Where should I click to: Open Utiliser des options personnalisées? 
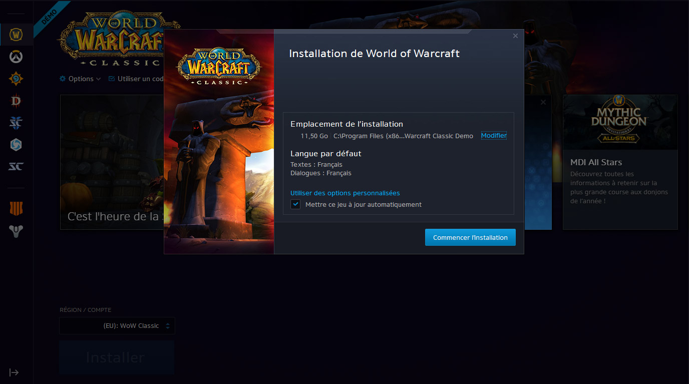[x=345, y=193]
